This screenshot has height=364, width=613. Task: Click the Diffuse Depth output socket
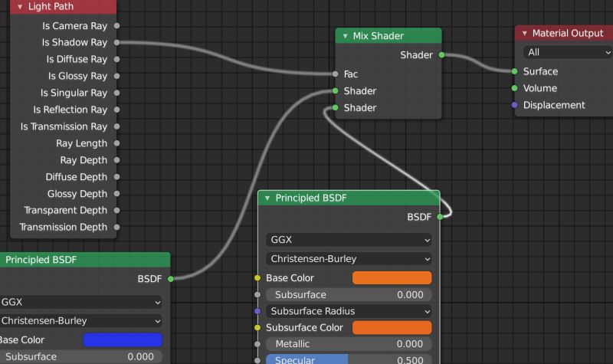click(x=116, y=177)
